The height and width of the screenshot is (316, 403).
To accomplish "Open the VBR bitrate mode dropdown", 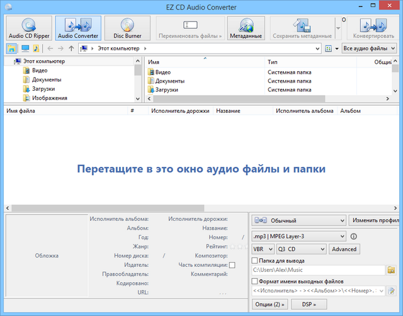I will 262,249.
